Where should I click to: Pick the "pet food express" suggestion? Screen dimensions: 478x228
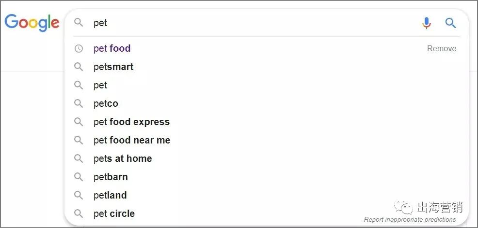131,122
